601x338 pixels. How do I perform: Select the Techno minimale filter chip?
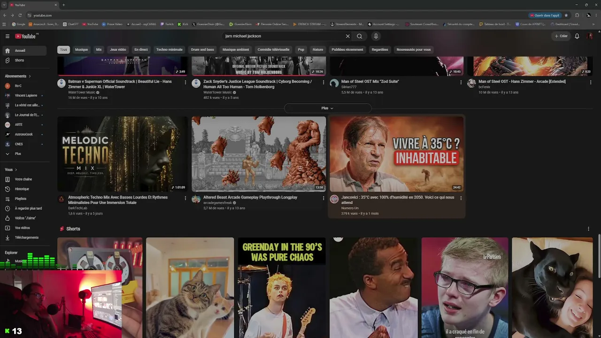pyautogui.click(x=170, y=50)
